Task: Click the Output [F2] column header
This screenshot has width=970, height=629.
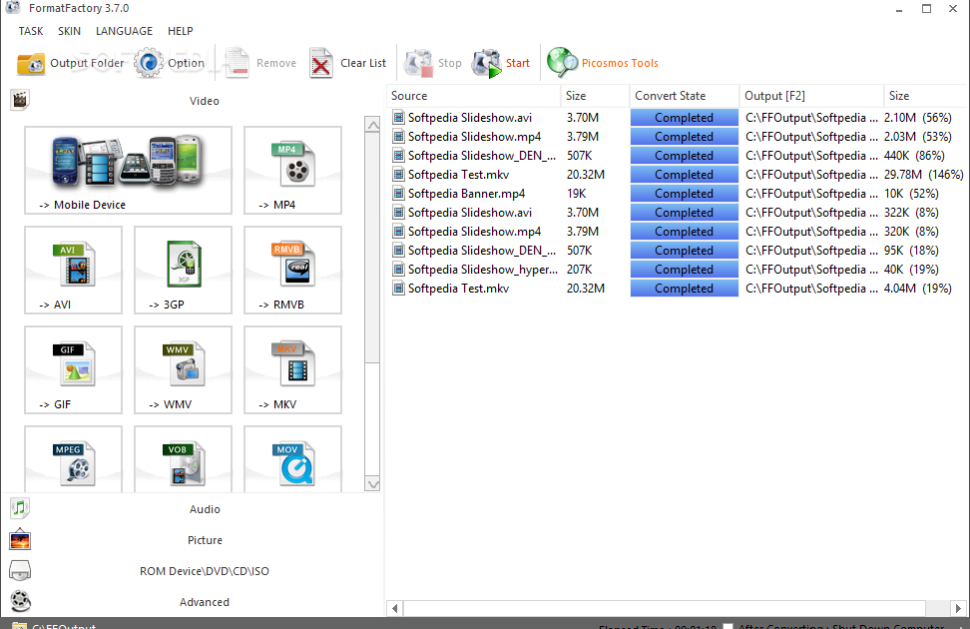Action: pos(811,96)
